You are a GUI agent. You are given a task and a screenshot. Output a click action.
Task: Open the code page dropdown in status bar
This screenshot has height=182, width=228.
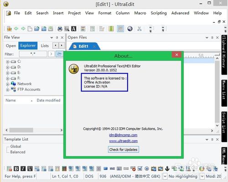tap(165, 177)
